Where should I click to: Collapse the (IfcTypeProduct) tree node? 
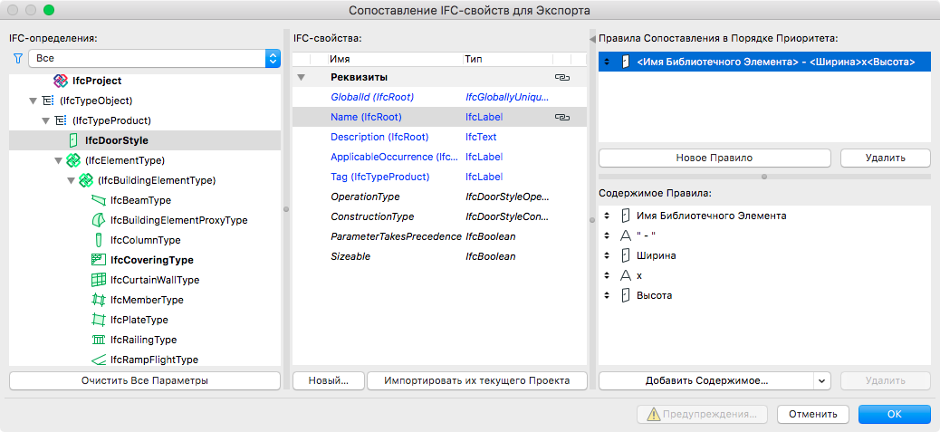(46, 120)
